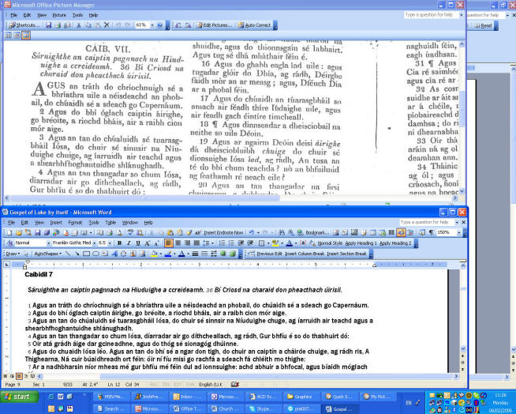Click Auto Correct button
The width and height of the screenshot is (516, 414).
pos(254,25)
